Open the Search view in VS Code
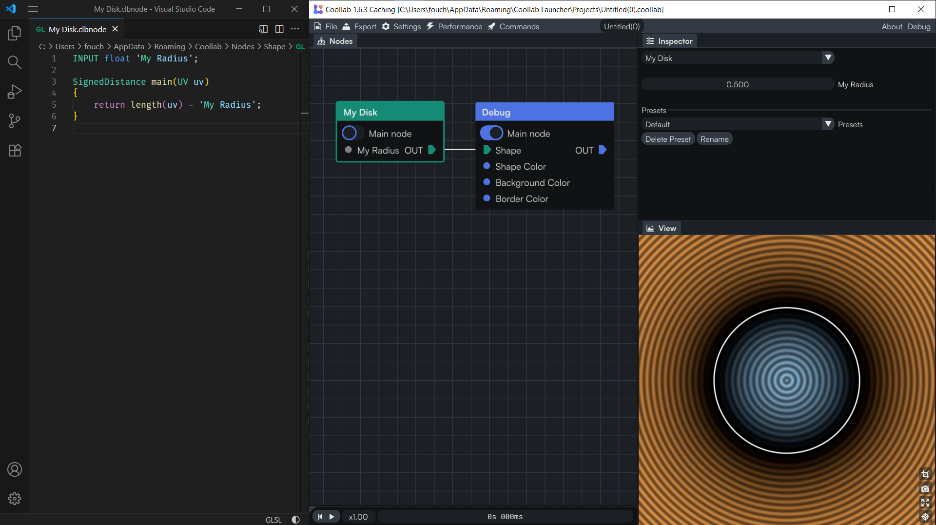Image resolution: width=936 pixels, height=525 pixels. pos(15,62)
